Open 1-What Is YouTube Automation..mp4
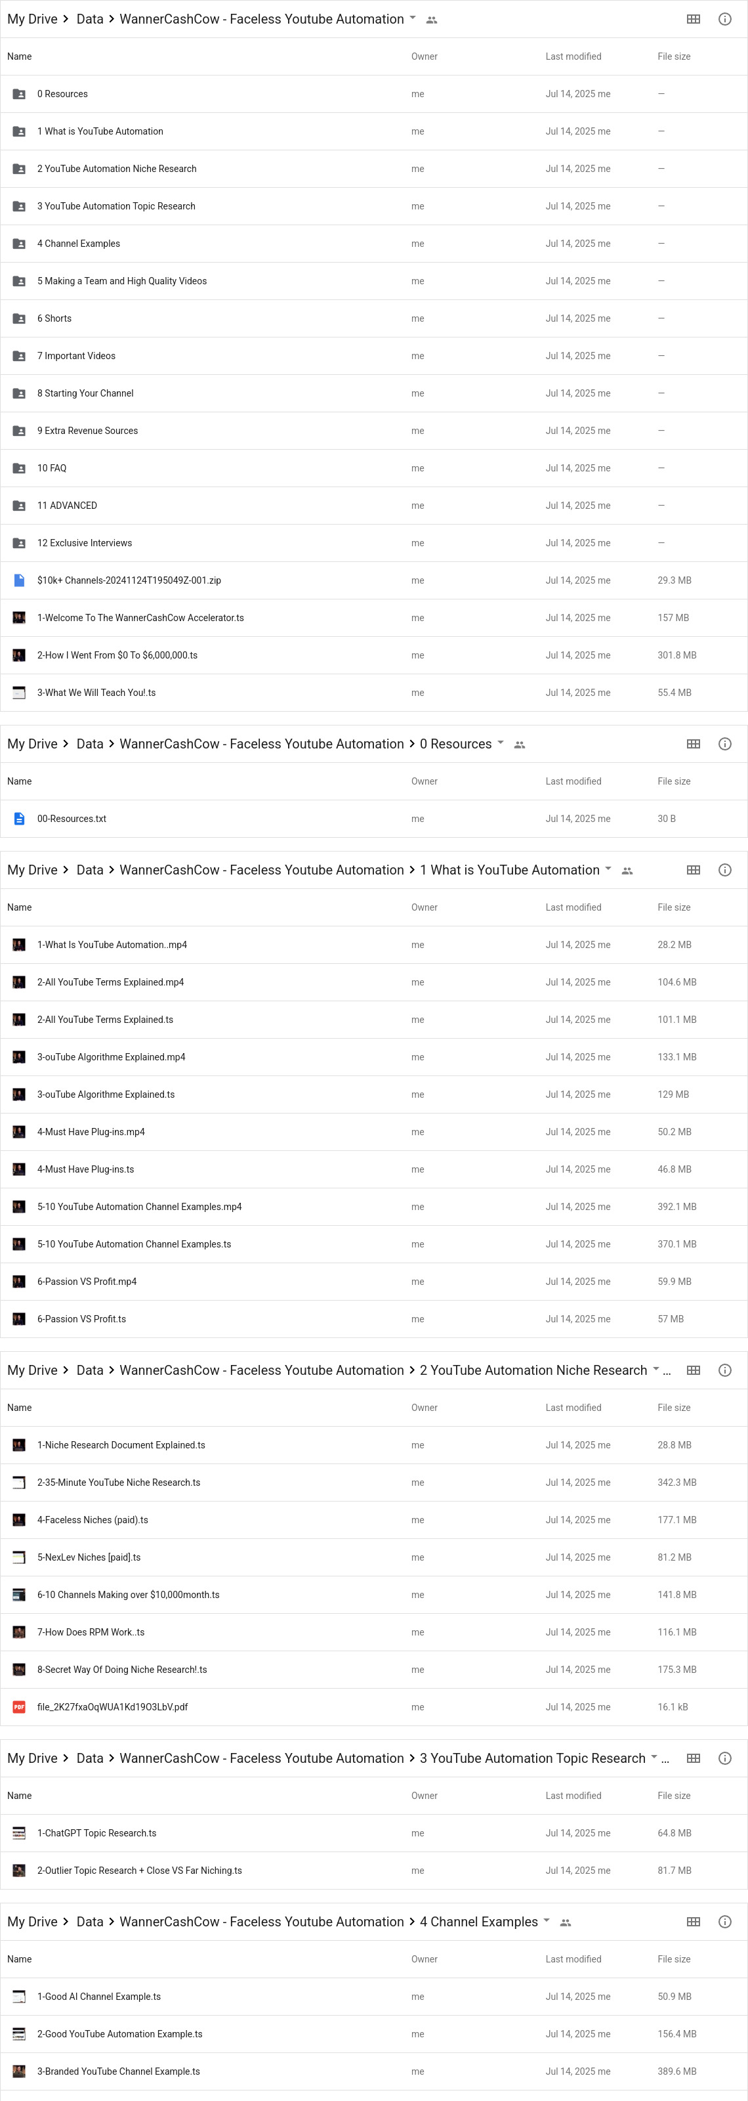This screenshot has height=2101, width=748. point(112,945)
